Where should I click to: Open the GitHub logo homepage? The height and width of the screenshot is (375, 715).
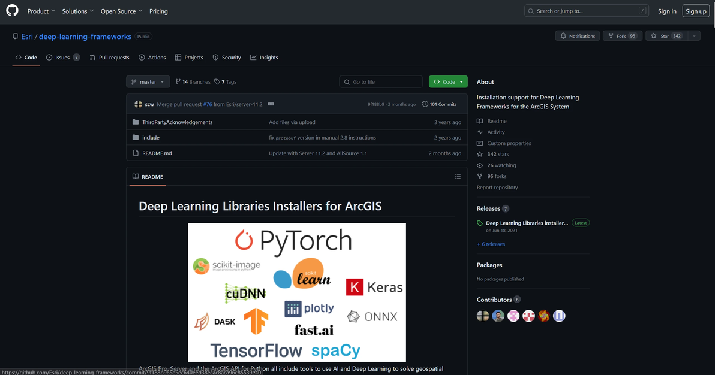(13, 10)
